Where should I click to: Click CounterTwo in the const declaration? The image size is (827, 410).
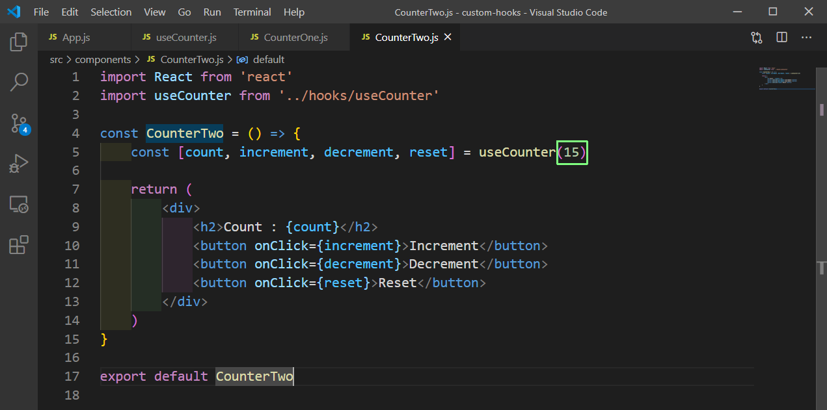[x=185, y=133]
